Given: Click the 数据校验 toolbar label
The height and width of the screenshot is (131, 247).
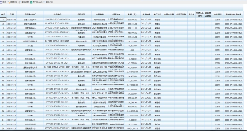Looking at the screenshot, I should click(14, 2).
